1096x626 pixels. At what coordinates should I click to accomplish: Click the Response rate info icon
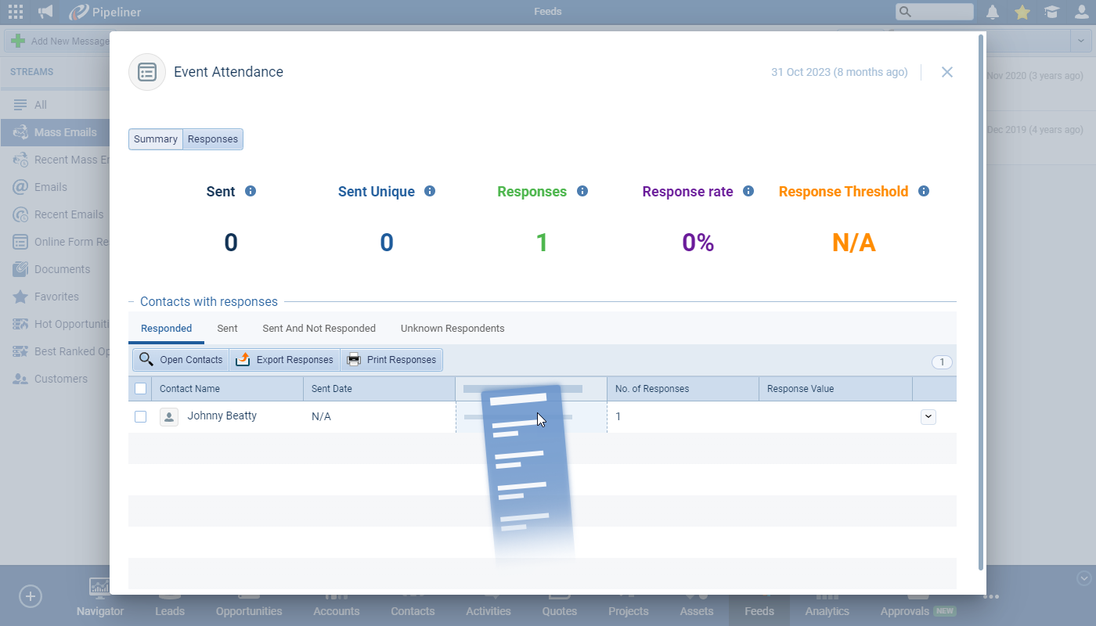pos(748,191)
